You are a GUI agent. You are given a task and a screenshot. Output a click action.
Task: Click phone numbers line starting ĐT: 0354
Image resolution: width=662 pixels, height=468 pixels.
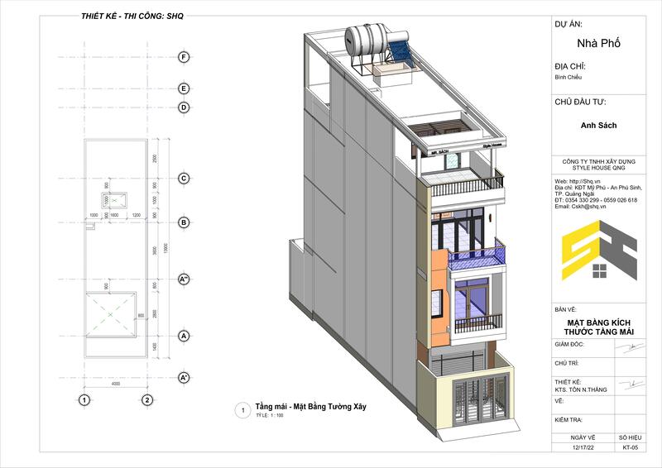pos(596,200)
